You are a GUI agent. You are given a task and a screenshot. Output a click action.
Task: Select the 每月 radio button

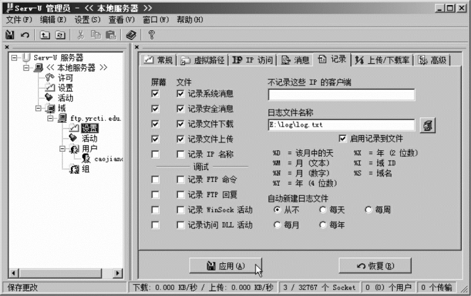277,225
